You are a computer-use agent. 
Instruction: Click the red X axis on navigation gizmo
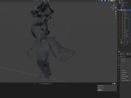[x=113, y=8]
